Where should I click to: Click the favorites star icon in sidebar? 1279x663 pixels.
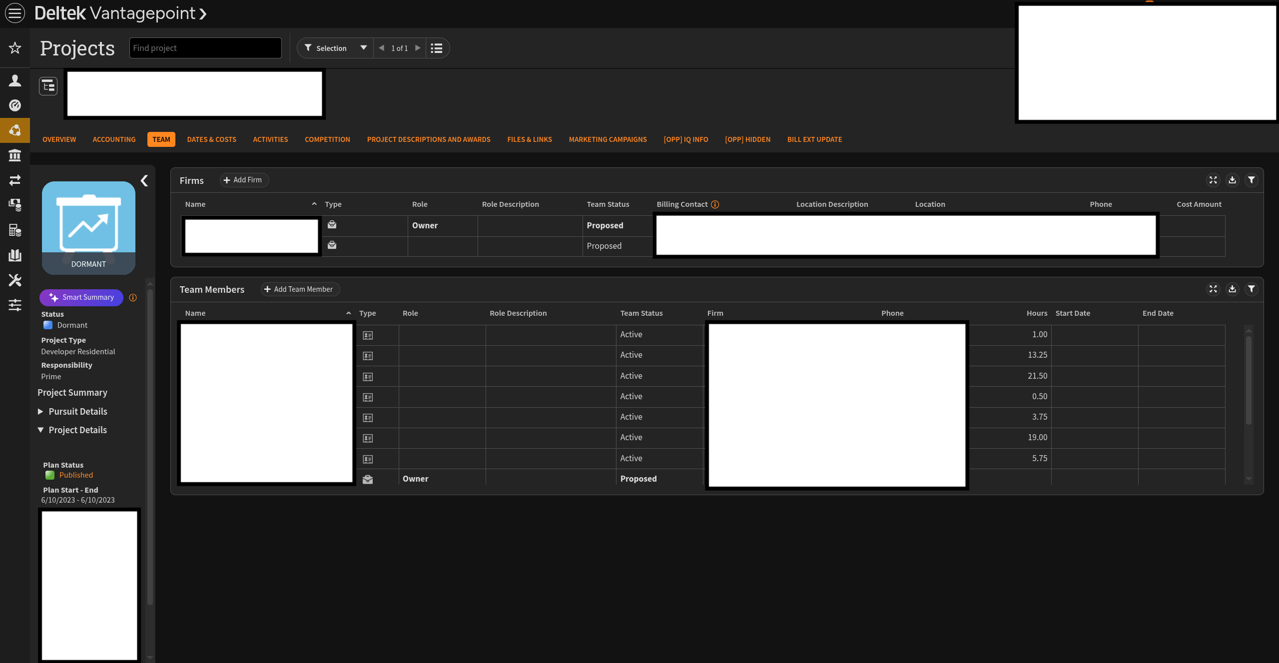(15, 48)
